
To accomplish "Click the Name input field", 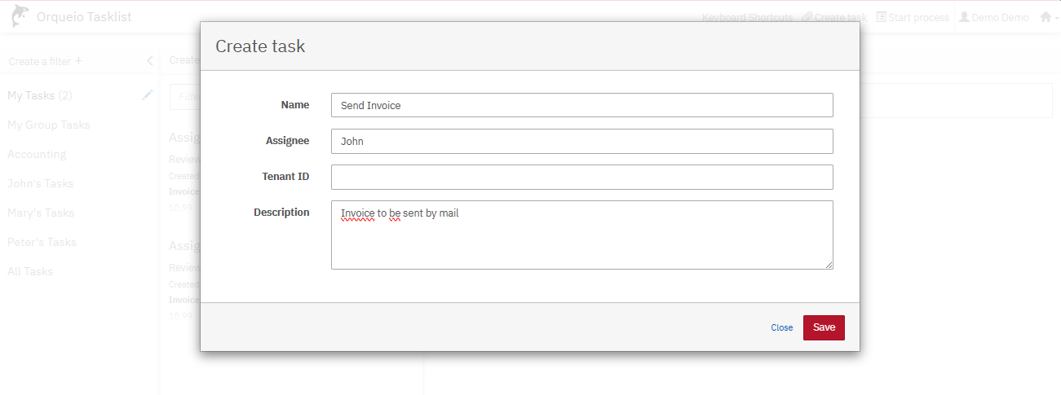I will click(x=581, y=105).
